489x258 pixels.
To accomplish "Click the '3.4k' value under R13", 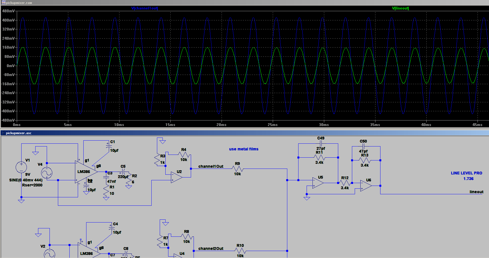I will click(365, 165).
